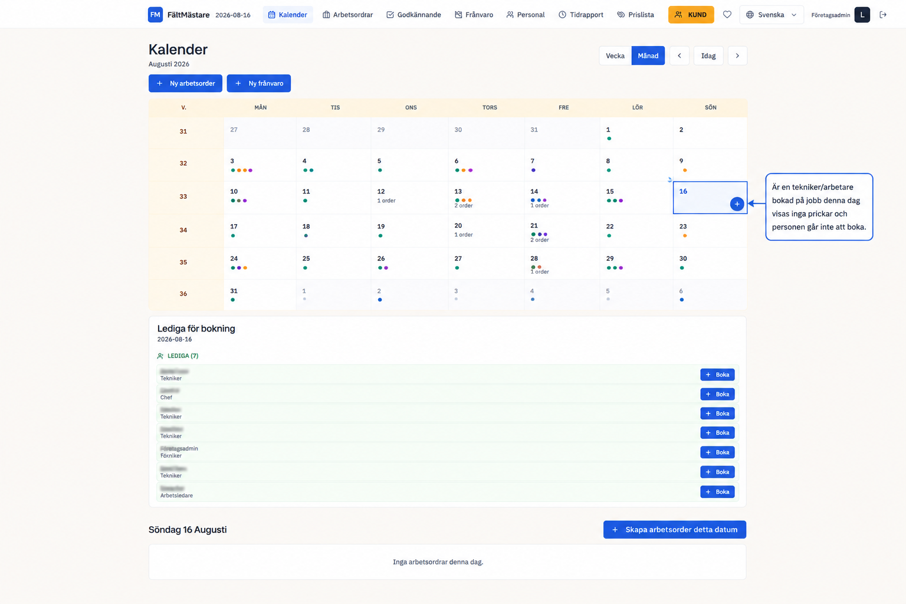
Task: Create Ny arbetsorder
Action: tap(185, 83)
